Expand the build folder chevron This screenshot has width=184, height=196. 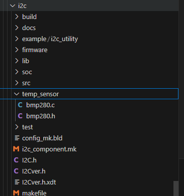pyautogui.click(x=17, y=17)
